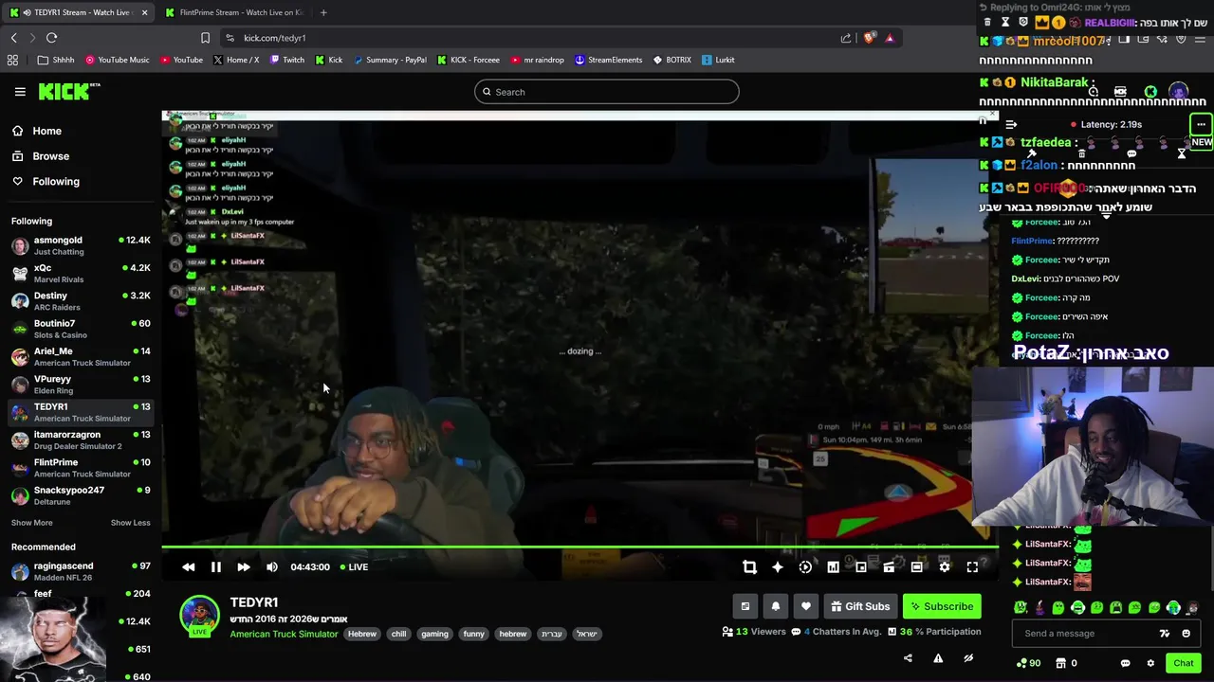Send message with Chat button
The image size is (1214, 682).
click(x=1184, y=663)
